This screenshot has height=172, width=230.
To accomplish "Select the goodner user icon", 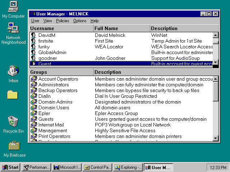I will tap(33, 58).
